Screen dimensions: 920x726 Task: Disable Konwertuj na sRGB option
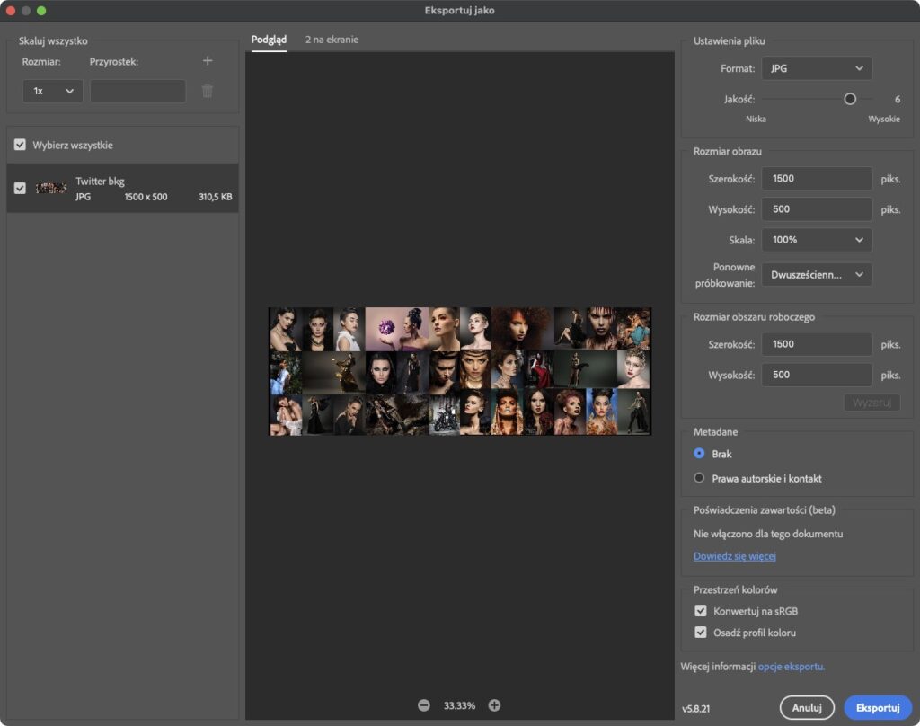click(701, 611)
